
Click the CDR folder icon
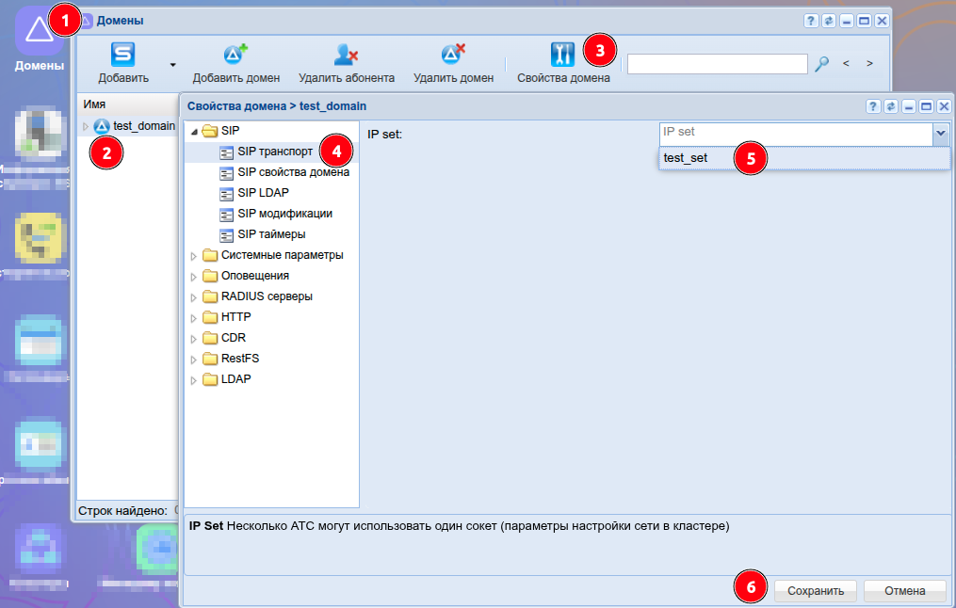tap(210, 338)
